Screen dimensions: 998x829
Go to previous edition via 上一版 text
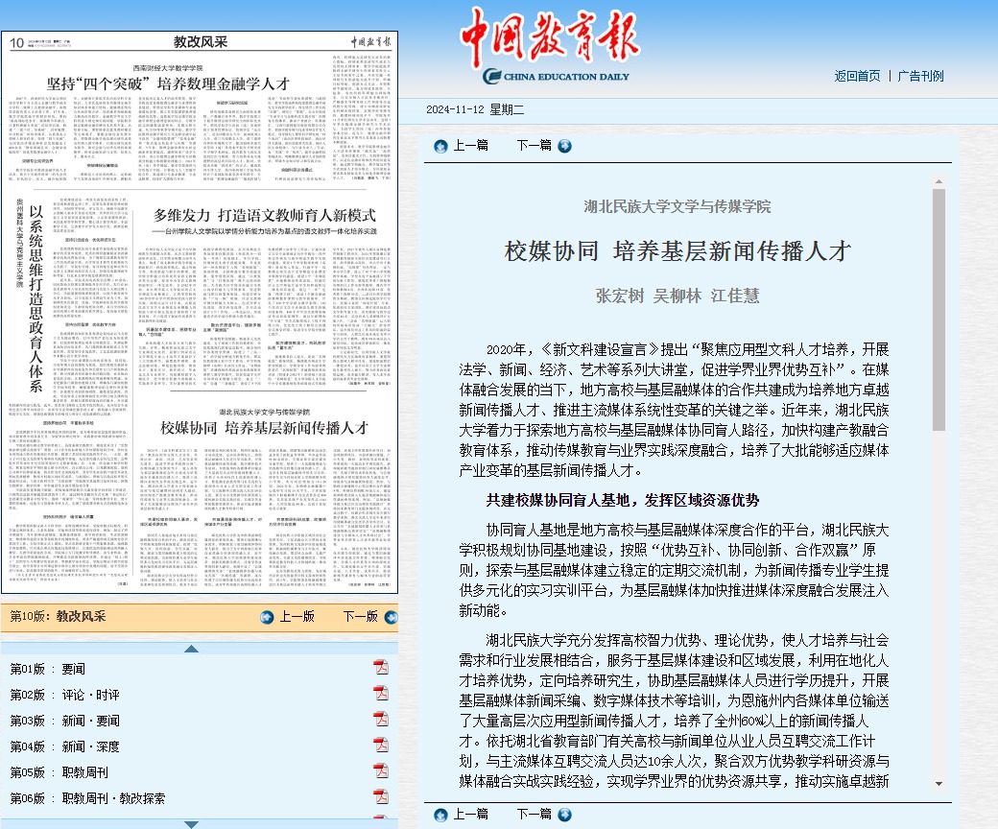point(297,617)
